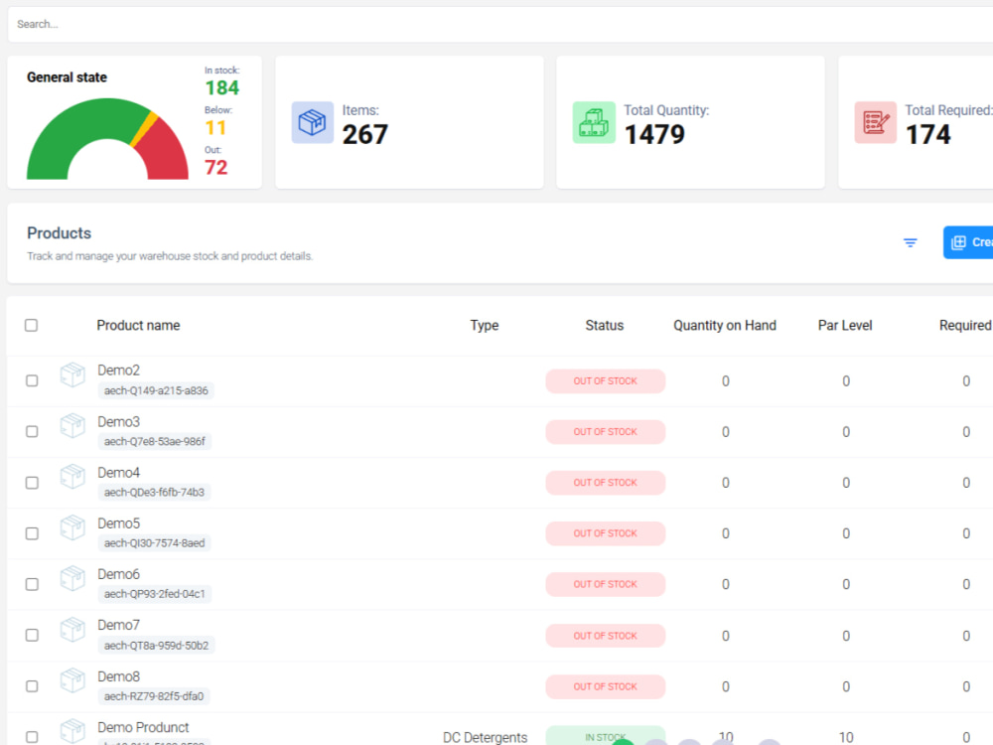Click the Demo8 product box icon
Viewport: 993px width, 745px height.
click(72, 680)
